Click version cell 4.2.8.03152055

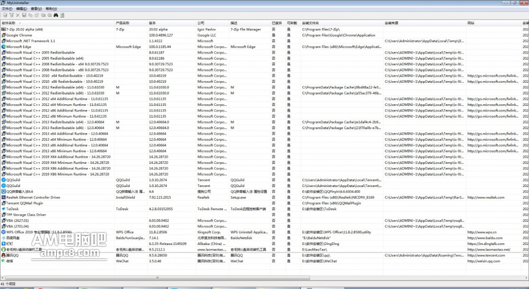point(161,208)
